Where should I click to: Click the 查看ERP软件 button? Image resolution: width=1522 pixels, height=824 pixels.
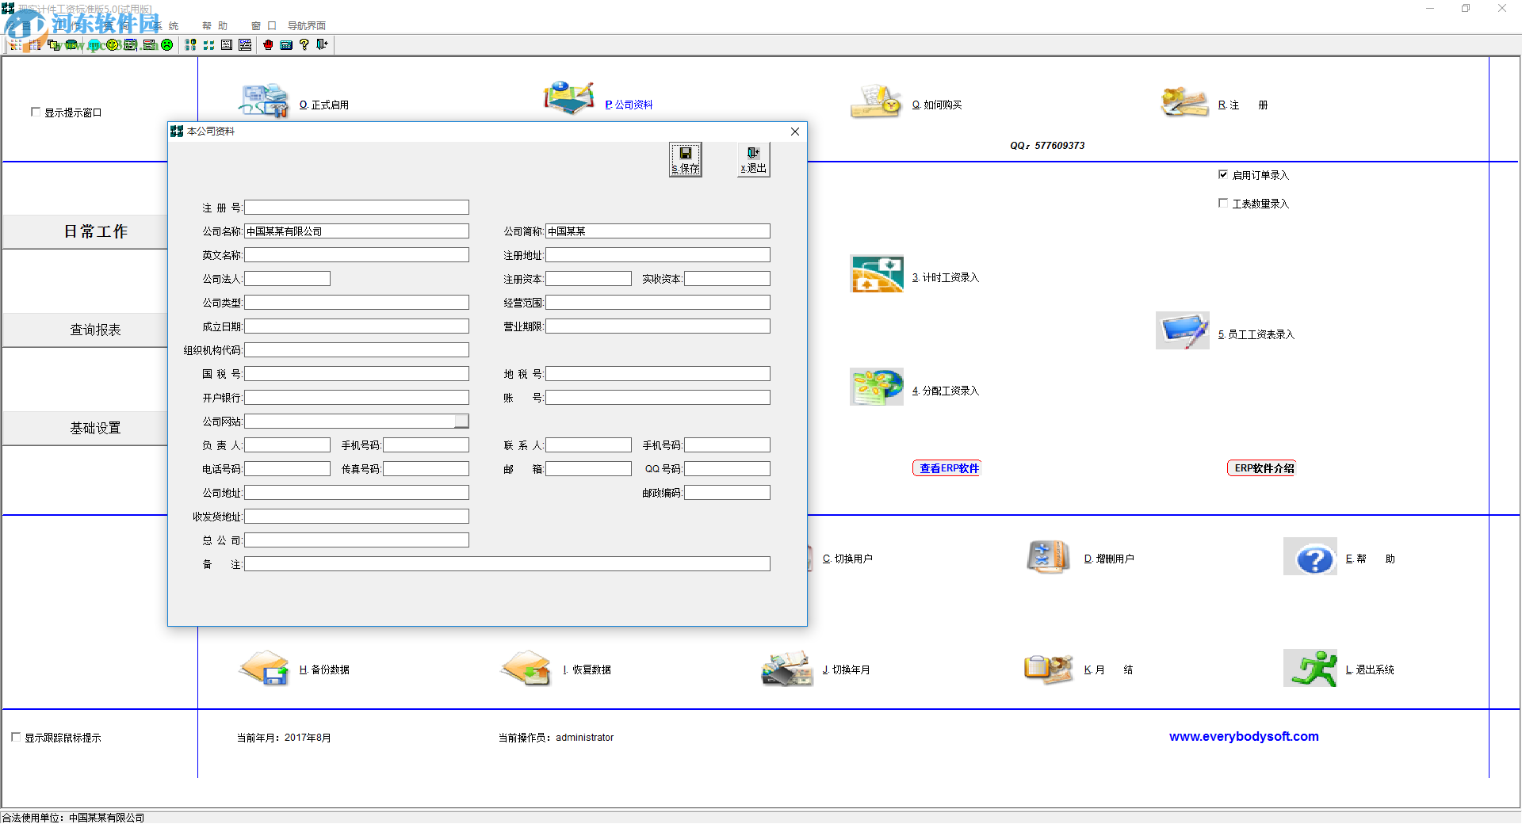(x=947, y=468)
